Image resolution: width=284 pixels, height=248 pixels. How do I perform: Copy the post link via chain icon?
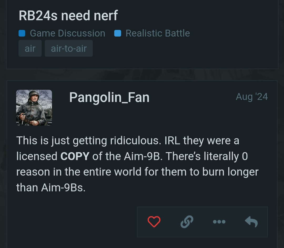pyautogui.click(x=187, y=222)
